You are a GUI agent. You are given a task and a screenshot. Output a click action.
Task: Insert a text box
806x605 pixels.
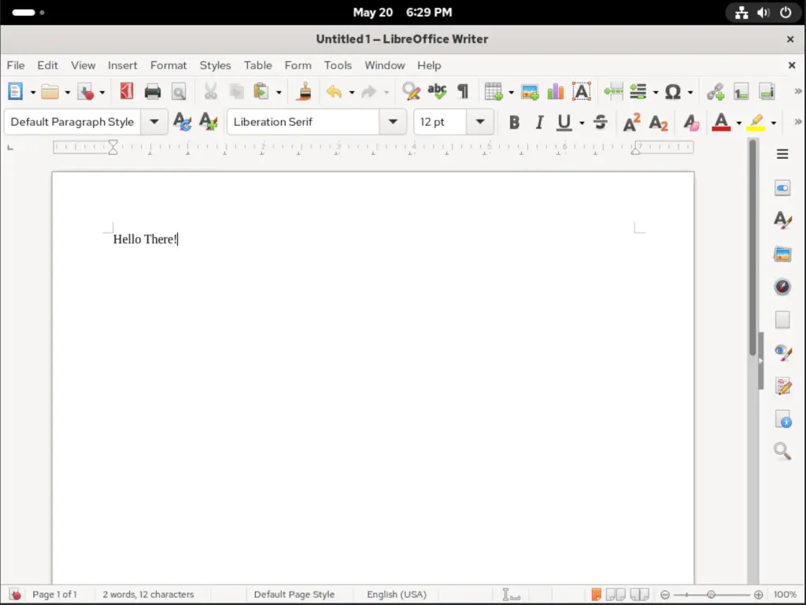582,91
